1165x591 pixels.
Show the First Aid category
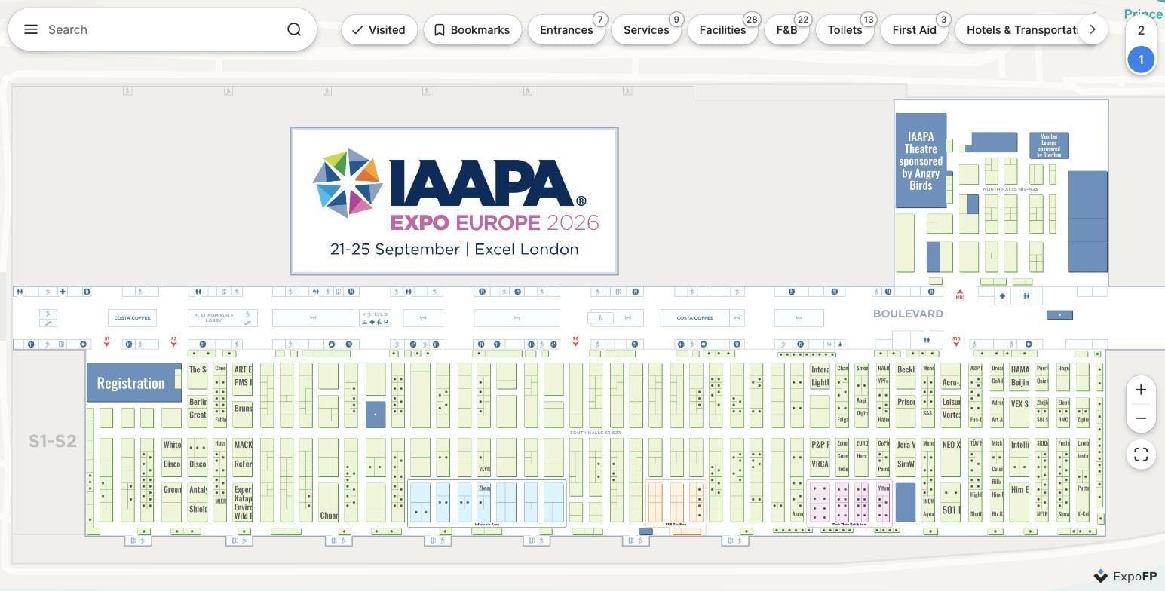point(914,29)
